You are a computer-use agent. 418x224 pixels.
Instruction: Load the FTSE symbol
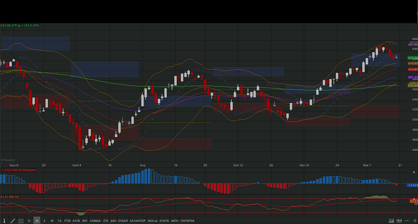point(68,221)
